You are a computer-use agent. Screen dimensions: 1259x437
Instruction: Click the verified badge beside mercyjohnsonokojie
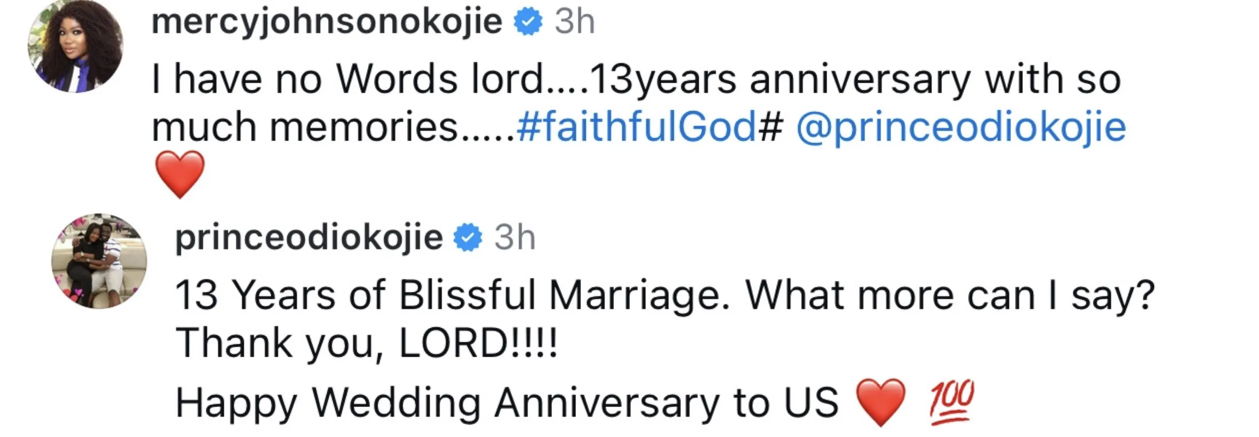pyautogui.click(x=528, y=23)
